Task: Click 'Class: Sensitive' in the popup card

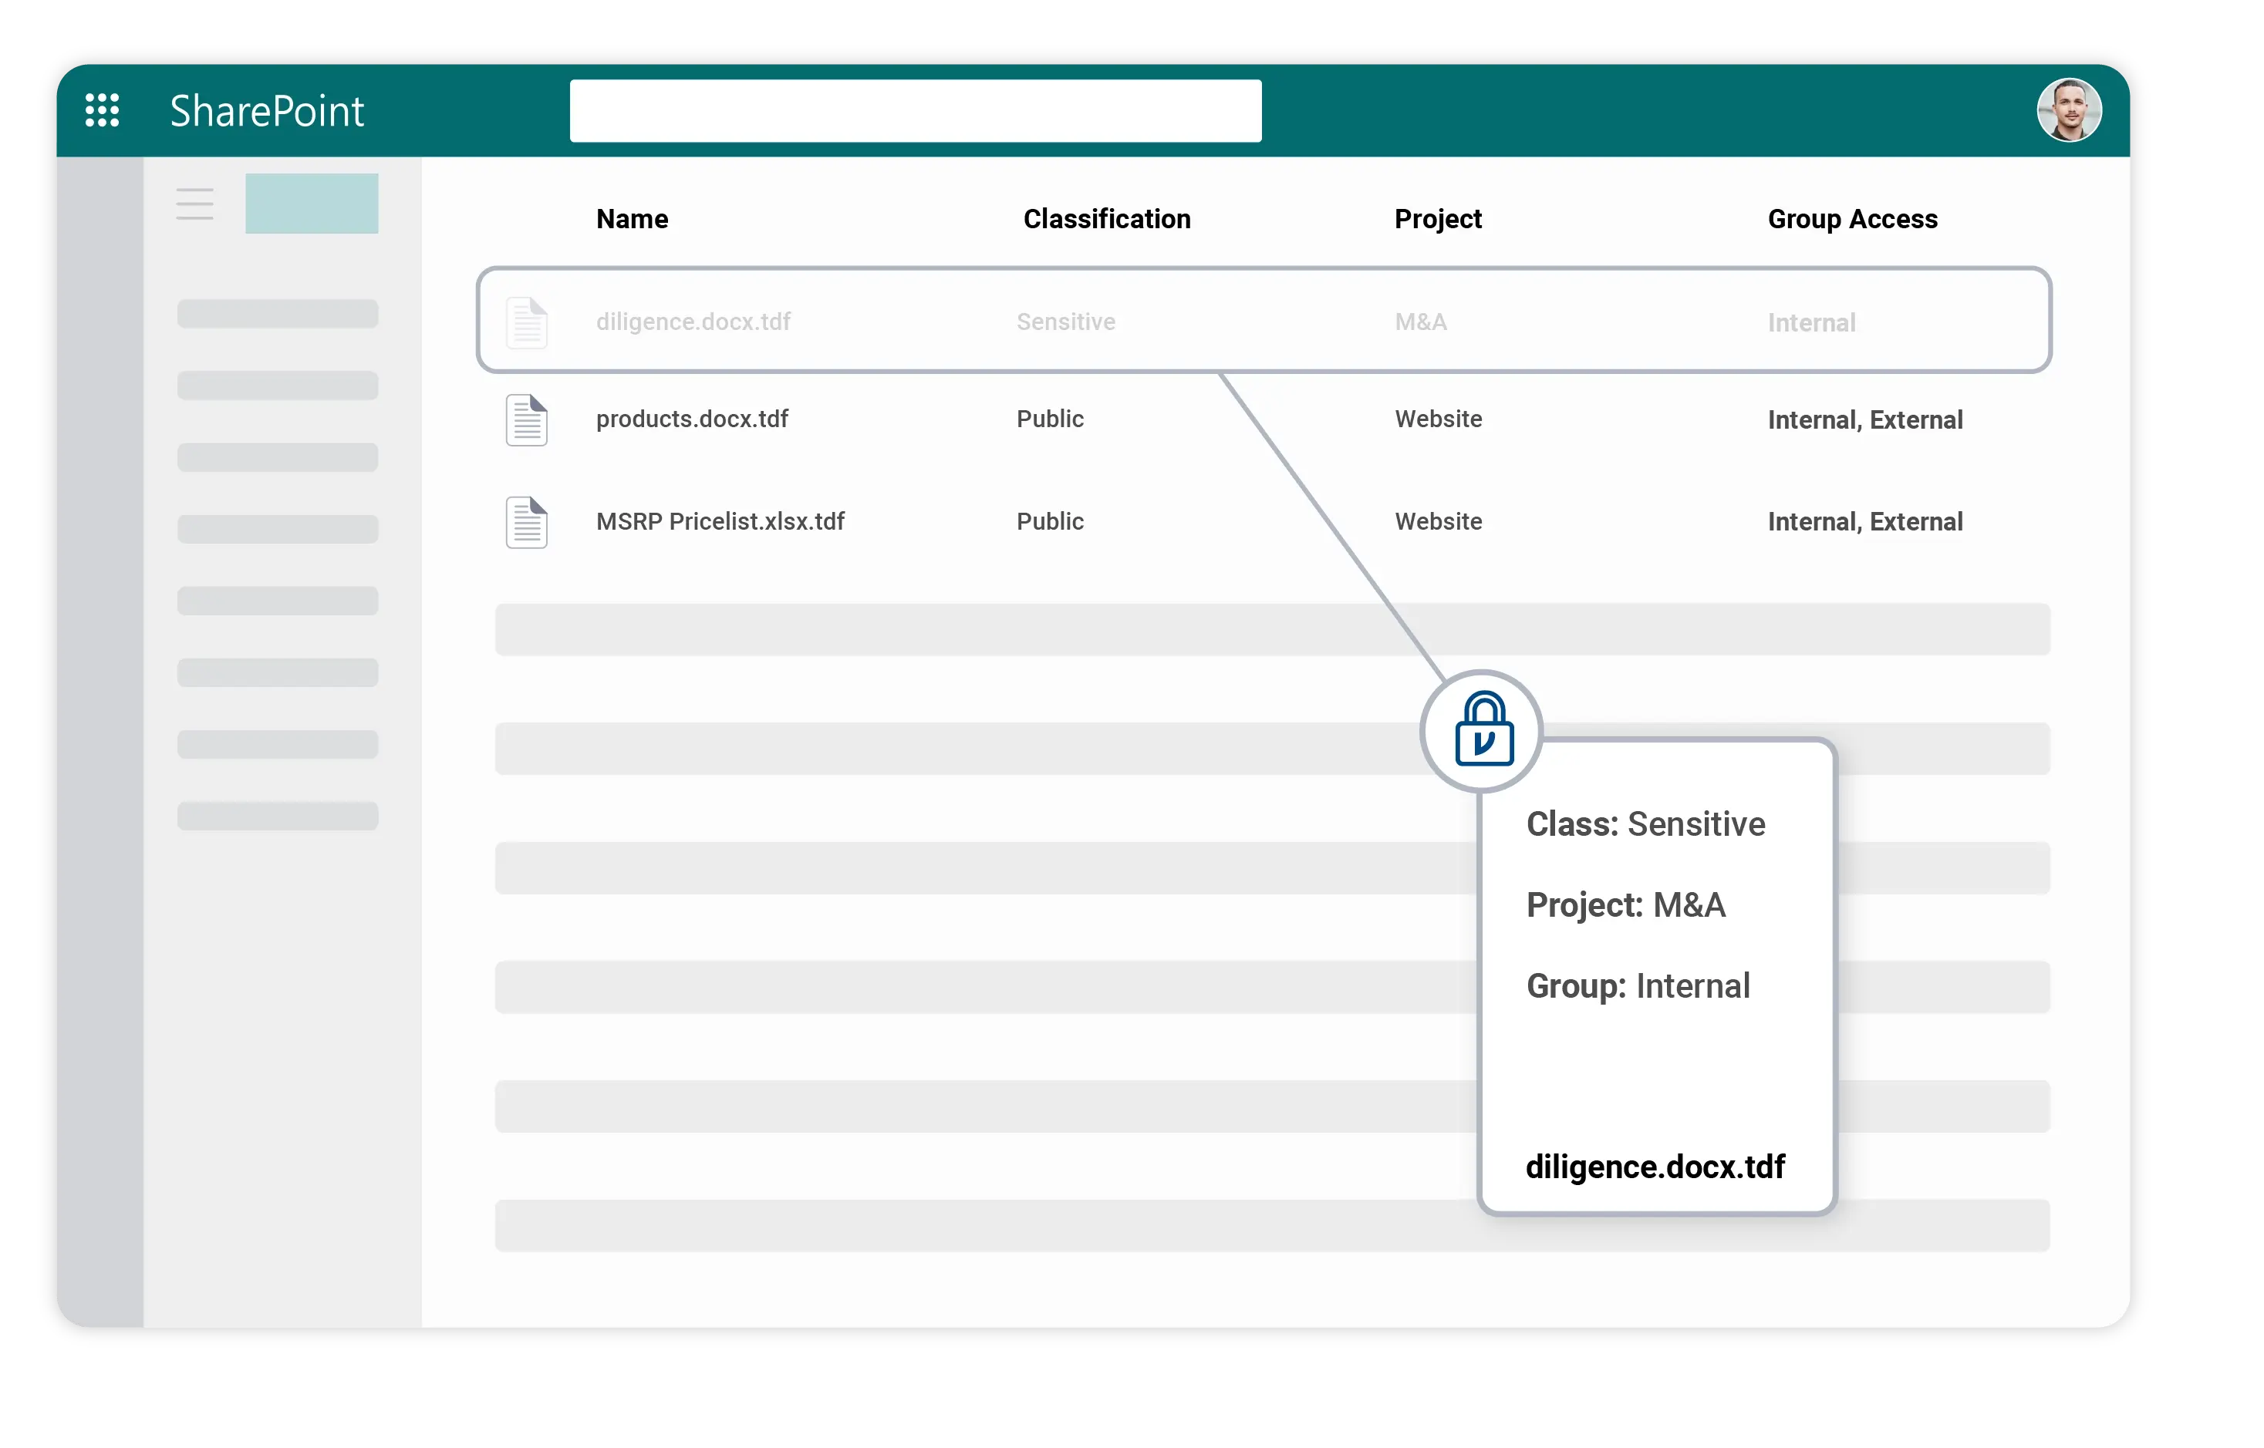Action: point(1645,823)
